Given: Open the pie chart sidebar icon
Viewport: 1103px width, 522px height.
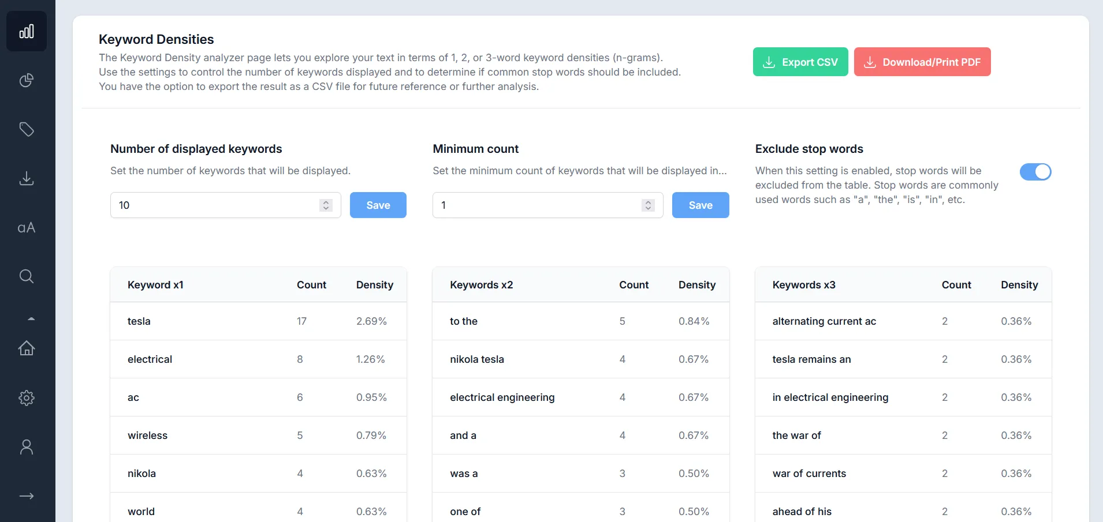Looking at the screenshot, I should tap(27, 80).
